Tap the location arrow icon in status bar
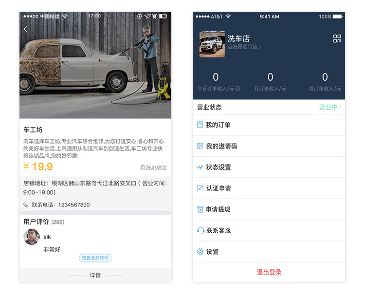Screen dimensions: 365x296 [147, 16]
